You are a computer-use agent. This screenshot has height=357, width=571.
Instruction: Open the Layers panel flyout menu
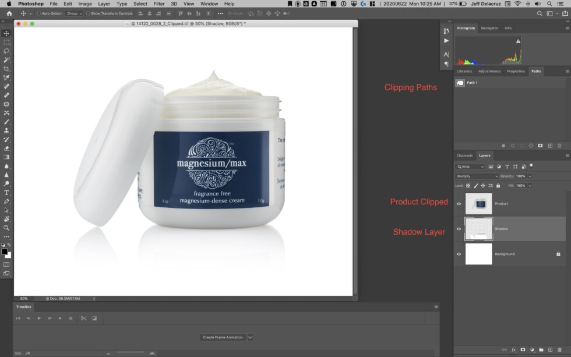567,155
